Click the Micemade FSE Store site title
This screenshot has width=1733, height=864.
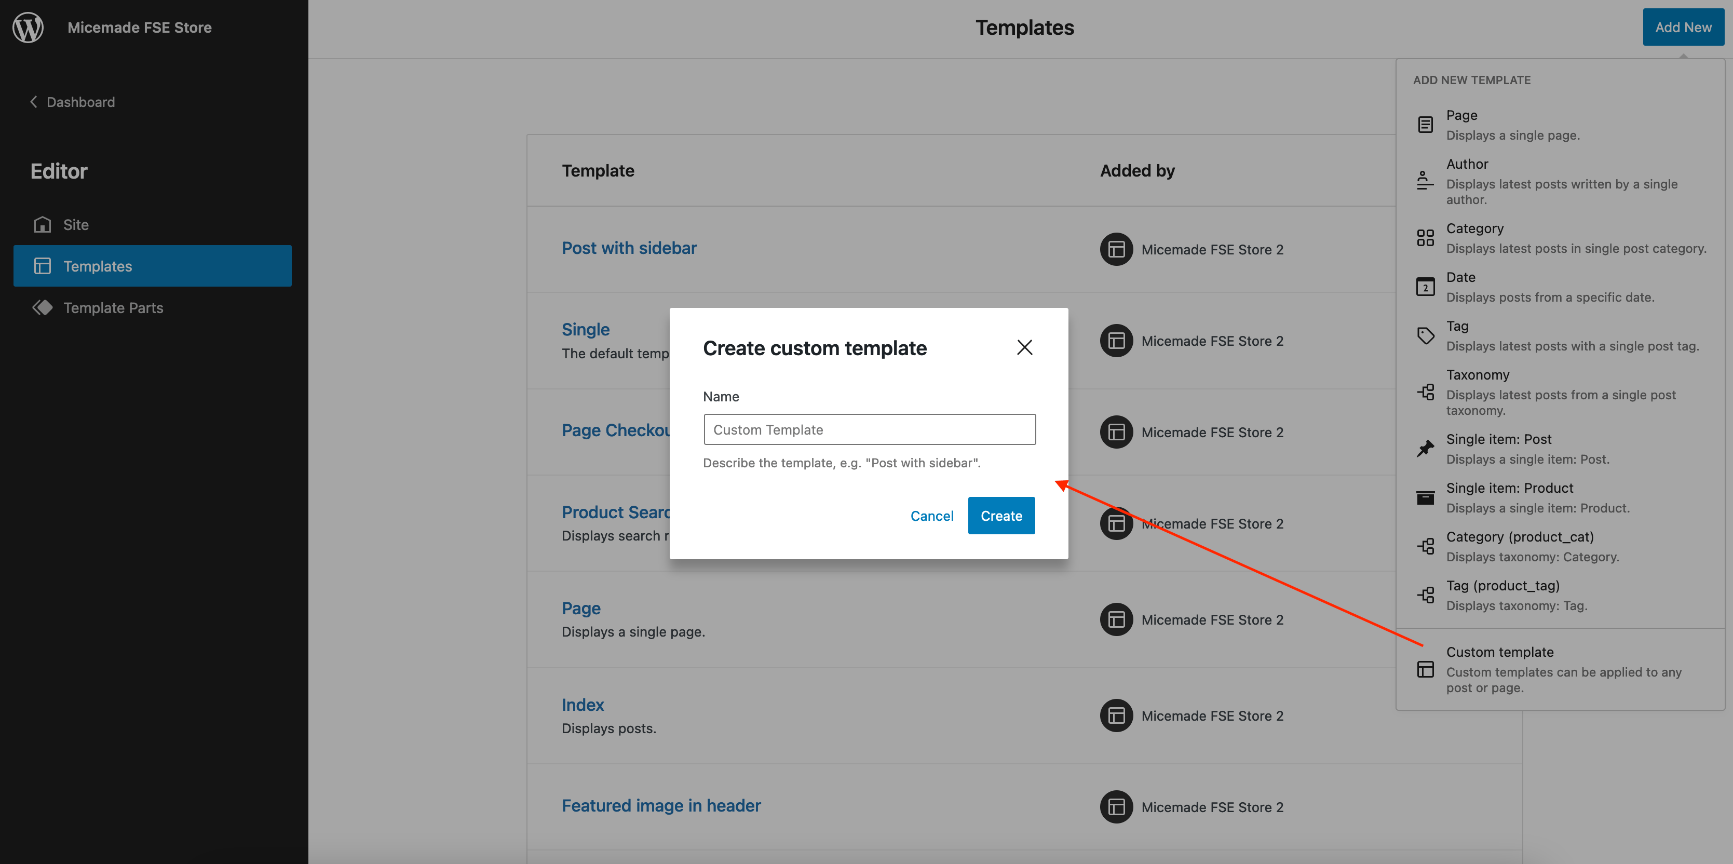(x=139, y=27)
